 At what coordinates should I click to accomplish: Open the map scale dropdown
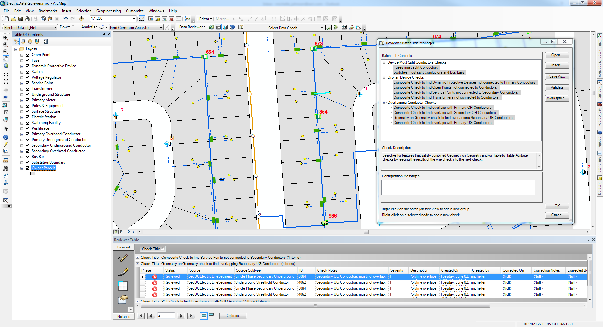coord(134,19)
